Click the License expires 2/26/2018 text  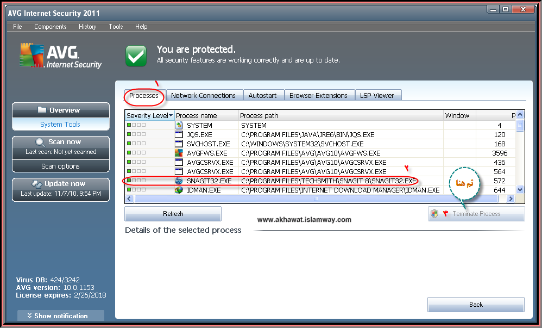[61, 295]
